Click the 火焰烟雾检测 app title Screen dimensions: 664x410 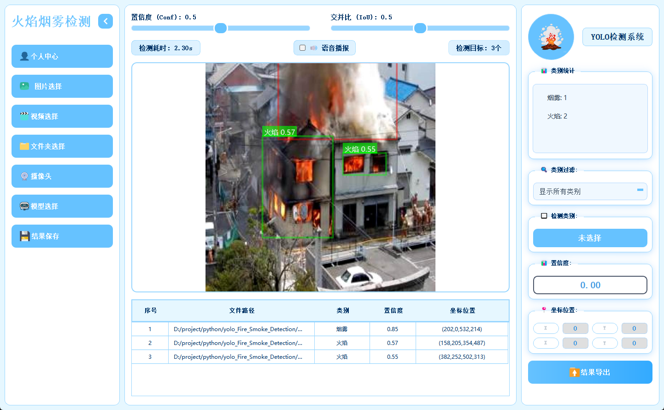pos(51,21)
